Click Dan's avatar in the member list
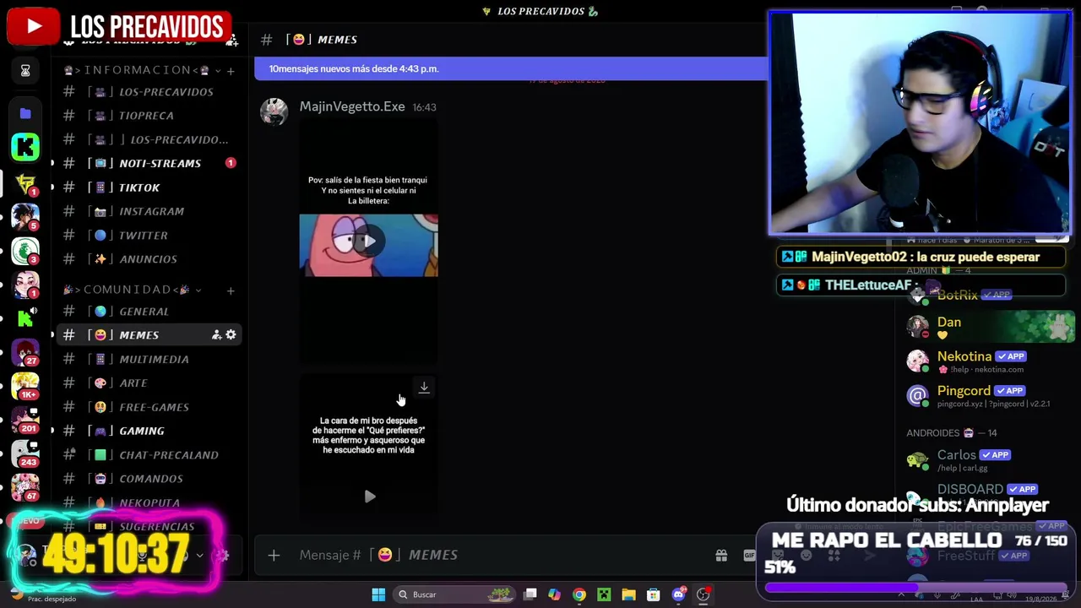1081x608 pixels. (x=918, y=327)
